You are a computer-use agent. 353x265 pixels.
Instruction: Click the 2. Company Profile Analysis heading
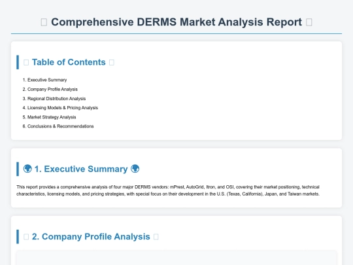click(x=91, y=237)
